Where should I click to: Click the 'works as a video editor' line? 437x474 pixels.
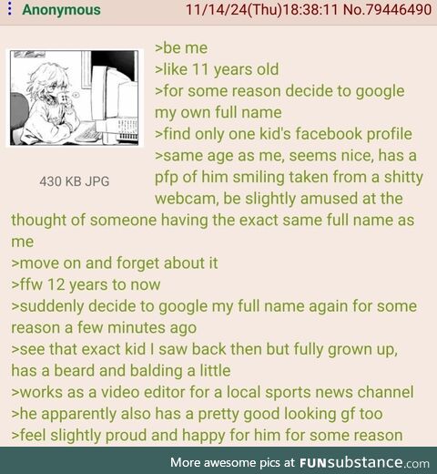pyautogui.click(x=212, y=392)
